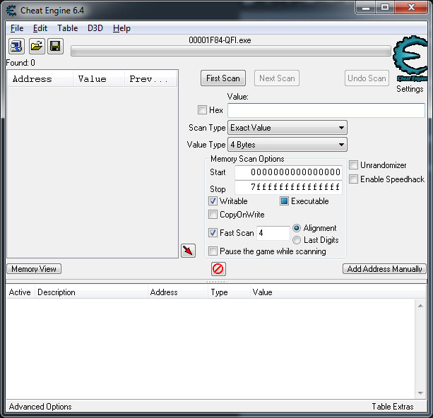
Task: Open Table Extras
Action: point(393,407)
